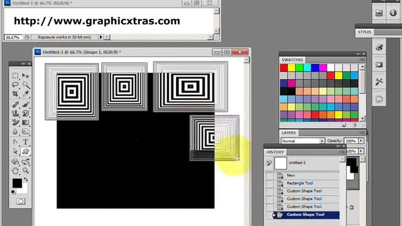
Task: Open the crossed-tools dock panel icon
Action: pos(379,82)
